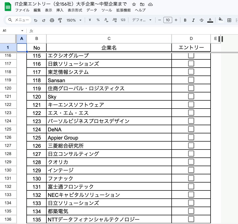Image resolution: width=238 pixels, height=224 pixels.
Task: Decrease decimal places
Action: tap(106, 20)
